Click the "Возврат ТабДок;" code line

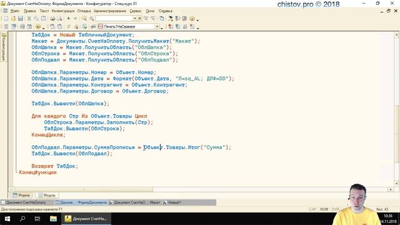(x=55, y=166)
